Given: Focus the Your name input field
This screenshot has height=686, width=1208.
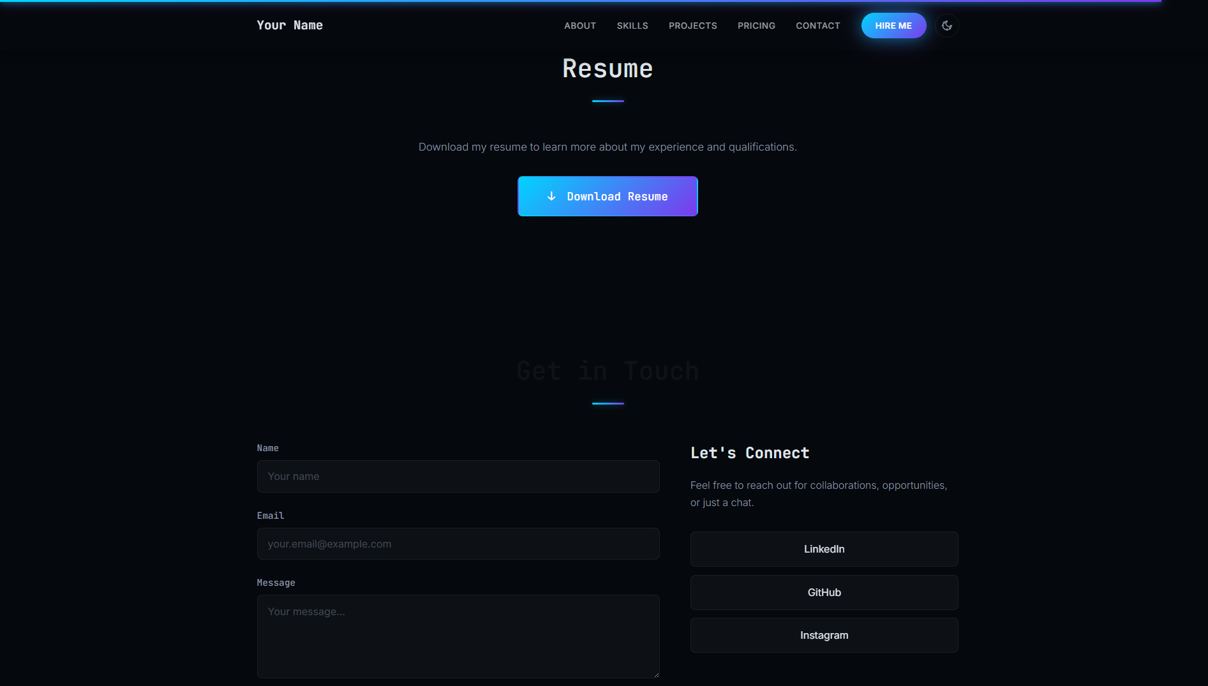Looking at the screenshot, I should [x=458, y=476].
